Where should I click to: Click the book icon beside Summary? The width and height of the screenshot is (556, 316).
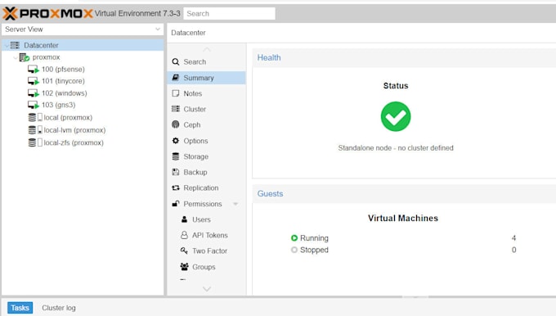176,78
